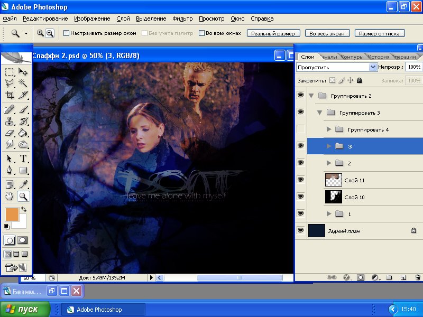
Task: Check the 'Во всех окнах' checkbox
Action: (201, 33)
